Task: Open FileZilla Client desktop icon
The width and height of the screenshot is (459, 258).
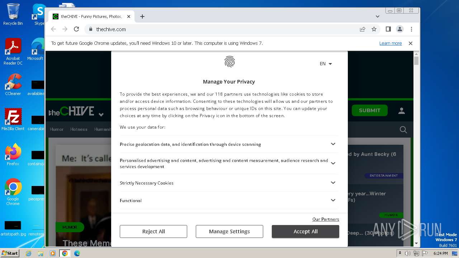Action: click(x=13, y=119)
